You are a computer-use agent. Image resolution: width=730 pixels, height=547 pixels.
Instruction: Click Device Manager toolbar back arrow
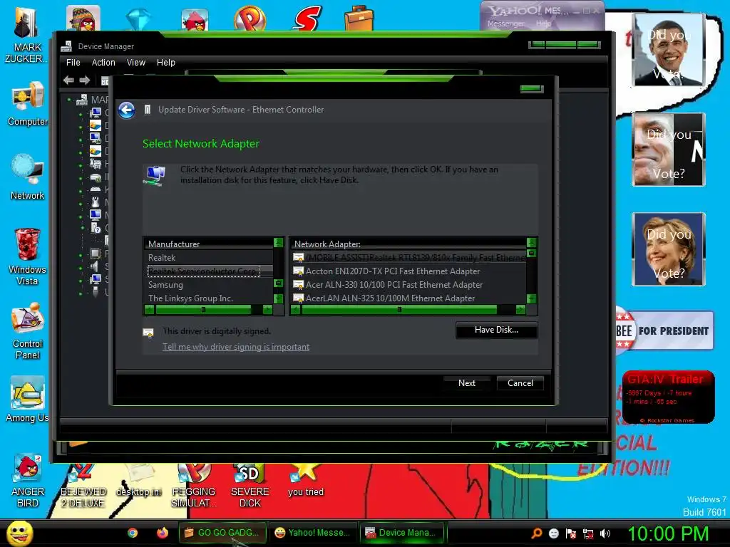click(68, 80)
